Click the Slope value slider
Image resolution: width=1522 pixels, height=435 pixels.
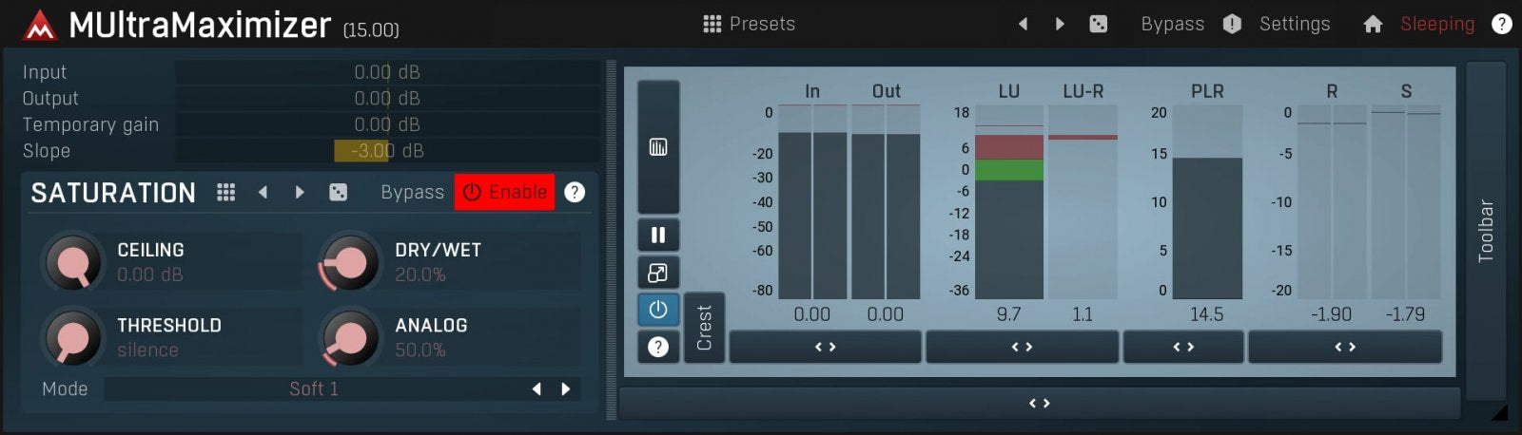386,151
